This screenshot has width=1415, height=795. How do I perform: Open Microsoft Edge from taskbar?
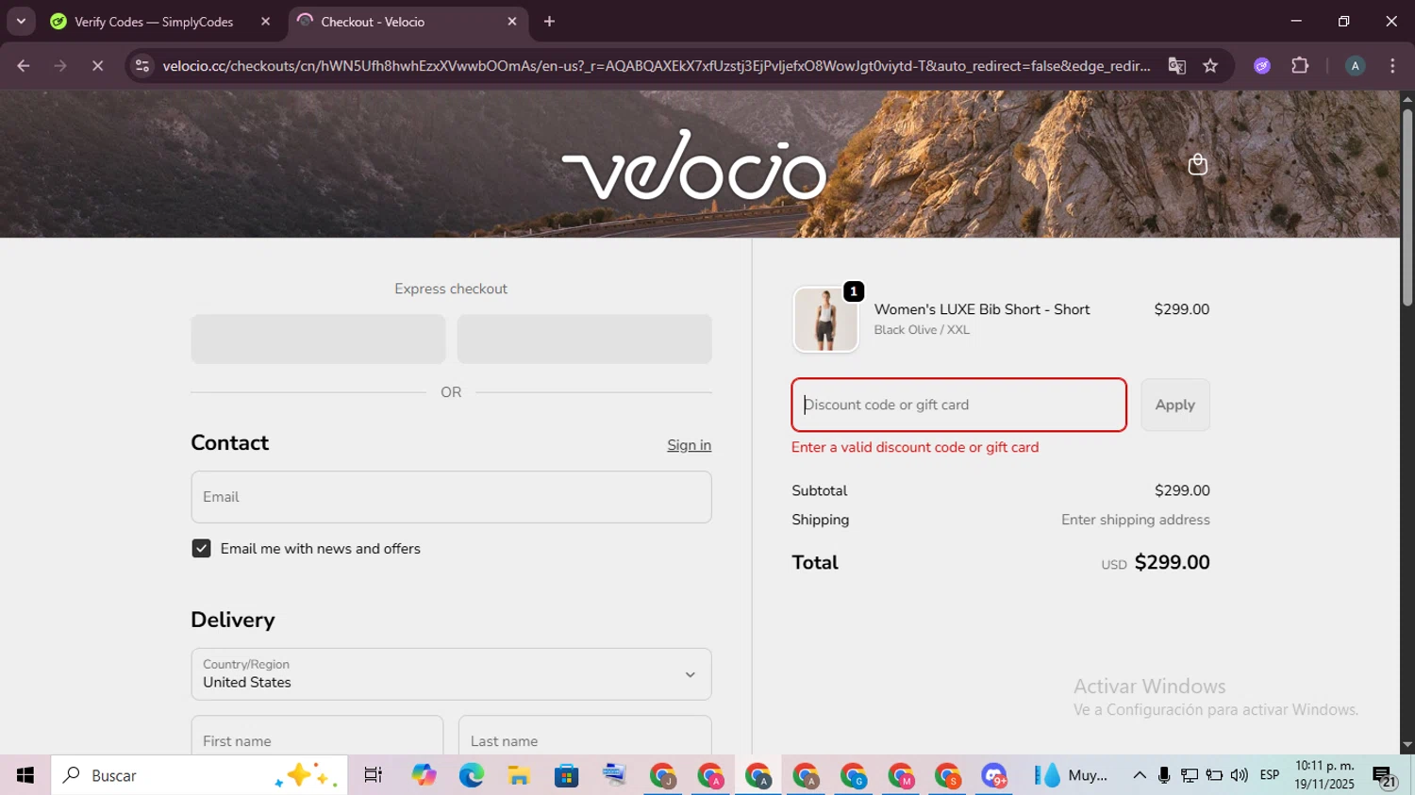click(x=471, y=775)
